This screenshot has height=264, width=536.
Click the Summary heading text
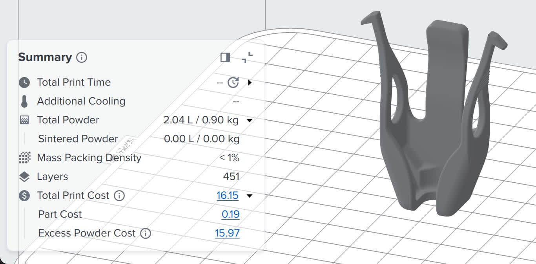[x=45, y=57]
